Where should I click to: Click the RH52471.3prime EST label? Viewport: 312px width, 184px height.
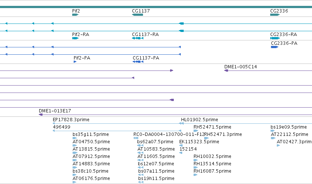click(x=223, y=134)
